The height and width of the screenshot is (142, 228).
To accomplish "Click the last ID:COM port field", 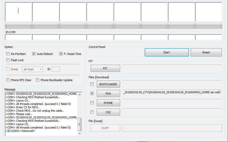I will pos(209,37).
